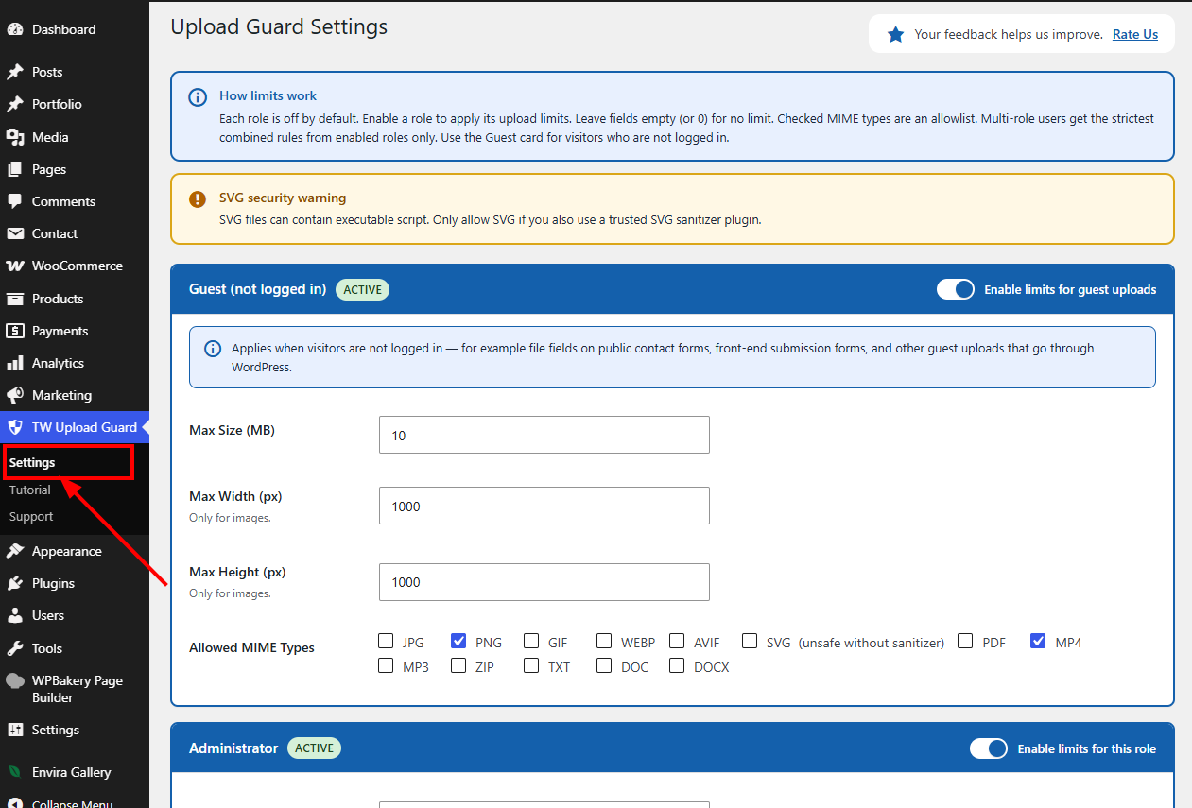The image size is (1192, 808).
Task: Click the Marketing megaphone icon
Action: point(15,395)
